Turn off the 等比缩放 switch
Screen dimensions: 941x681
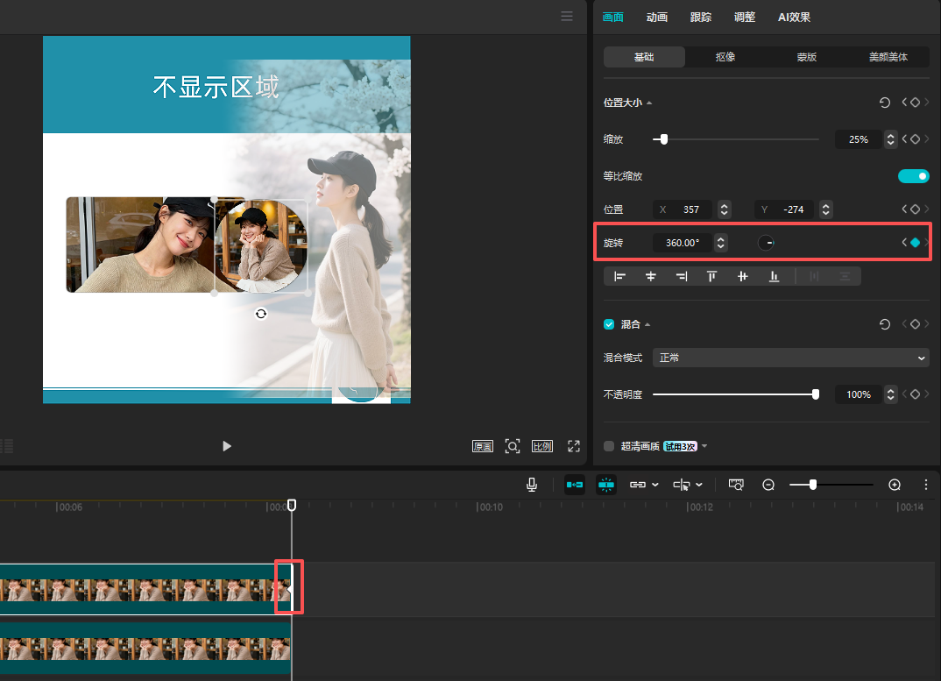tap(913, 176)
